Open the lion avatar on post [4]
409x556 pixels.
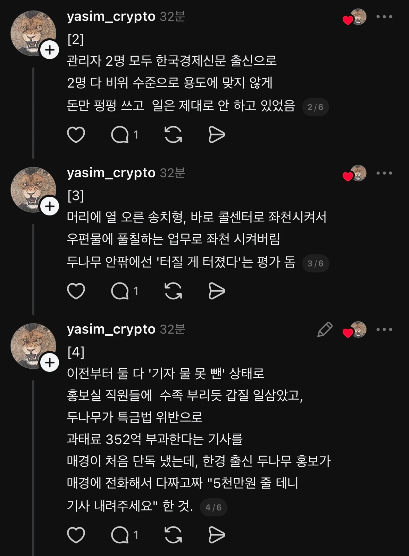point(33,346)
